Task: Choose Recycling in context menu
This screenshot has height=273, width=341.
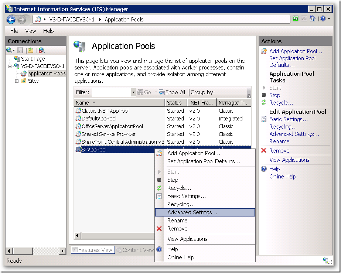Action: [205, 204]
